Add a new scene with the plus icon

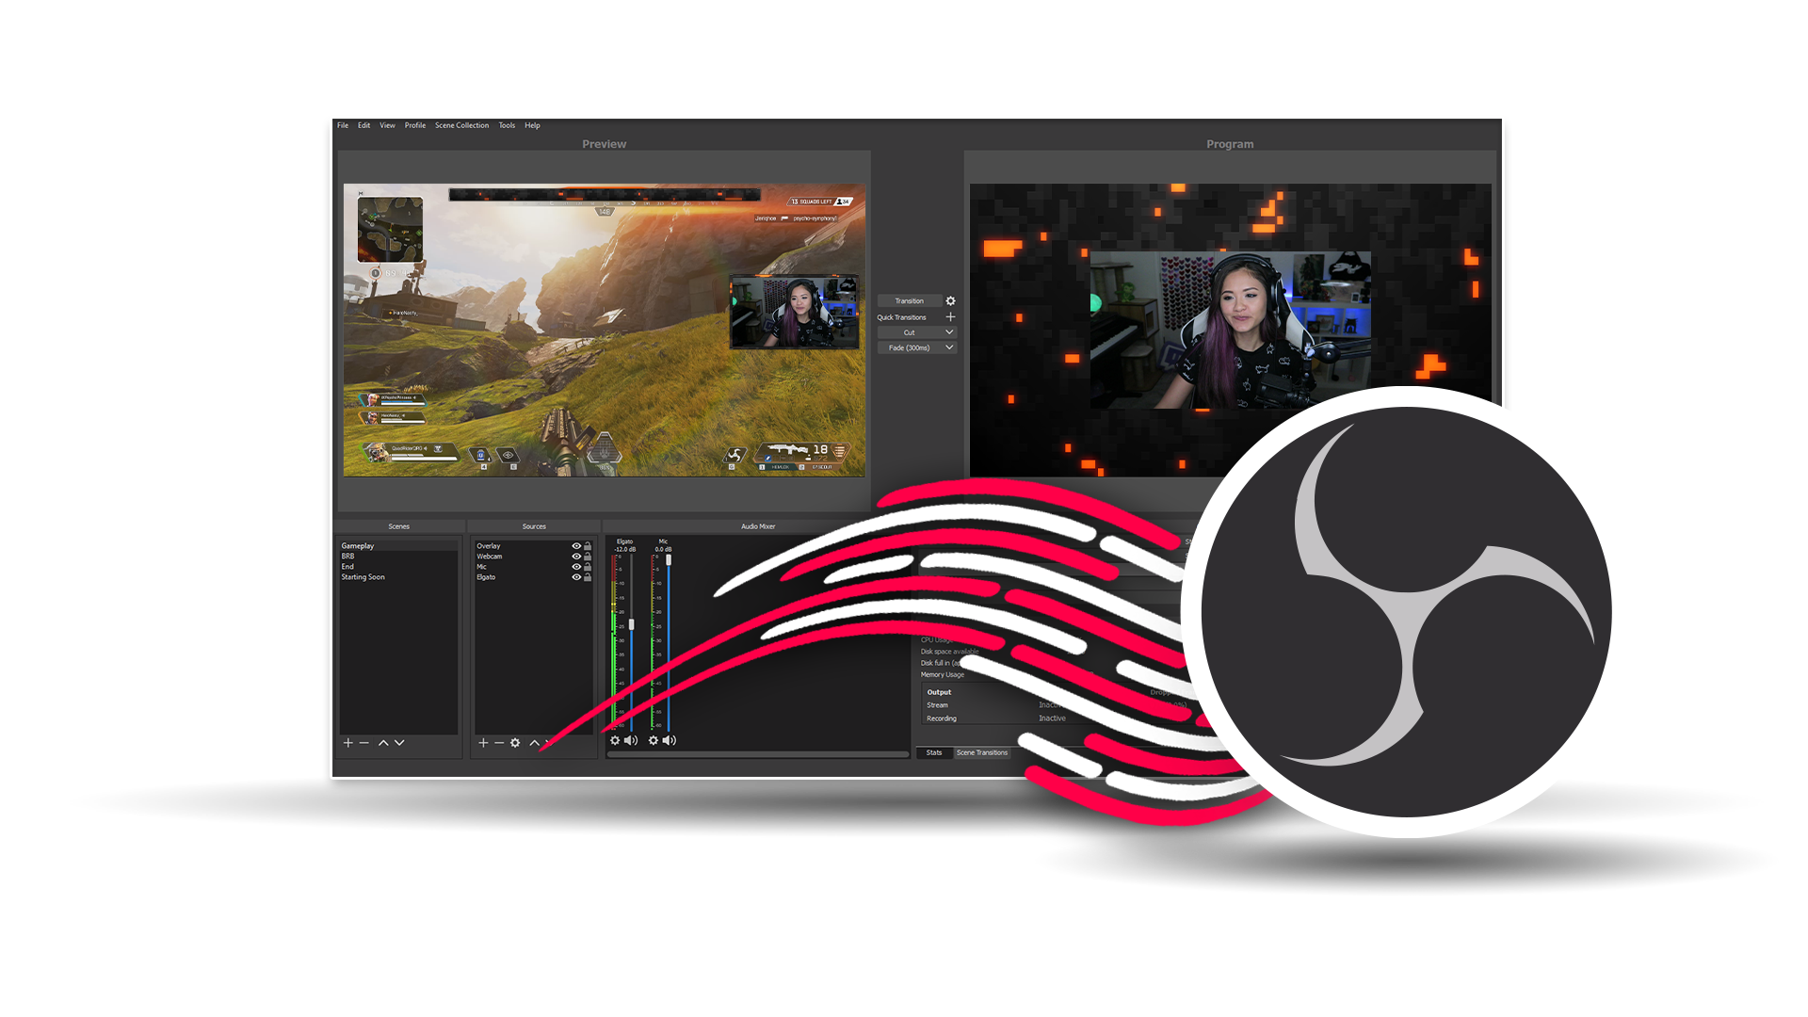point(347,743)
